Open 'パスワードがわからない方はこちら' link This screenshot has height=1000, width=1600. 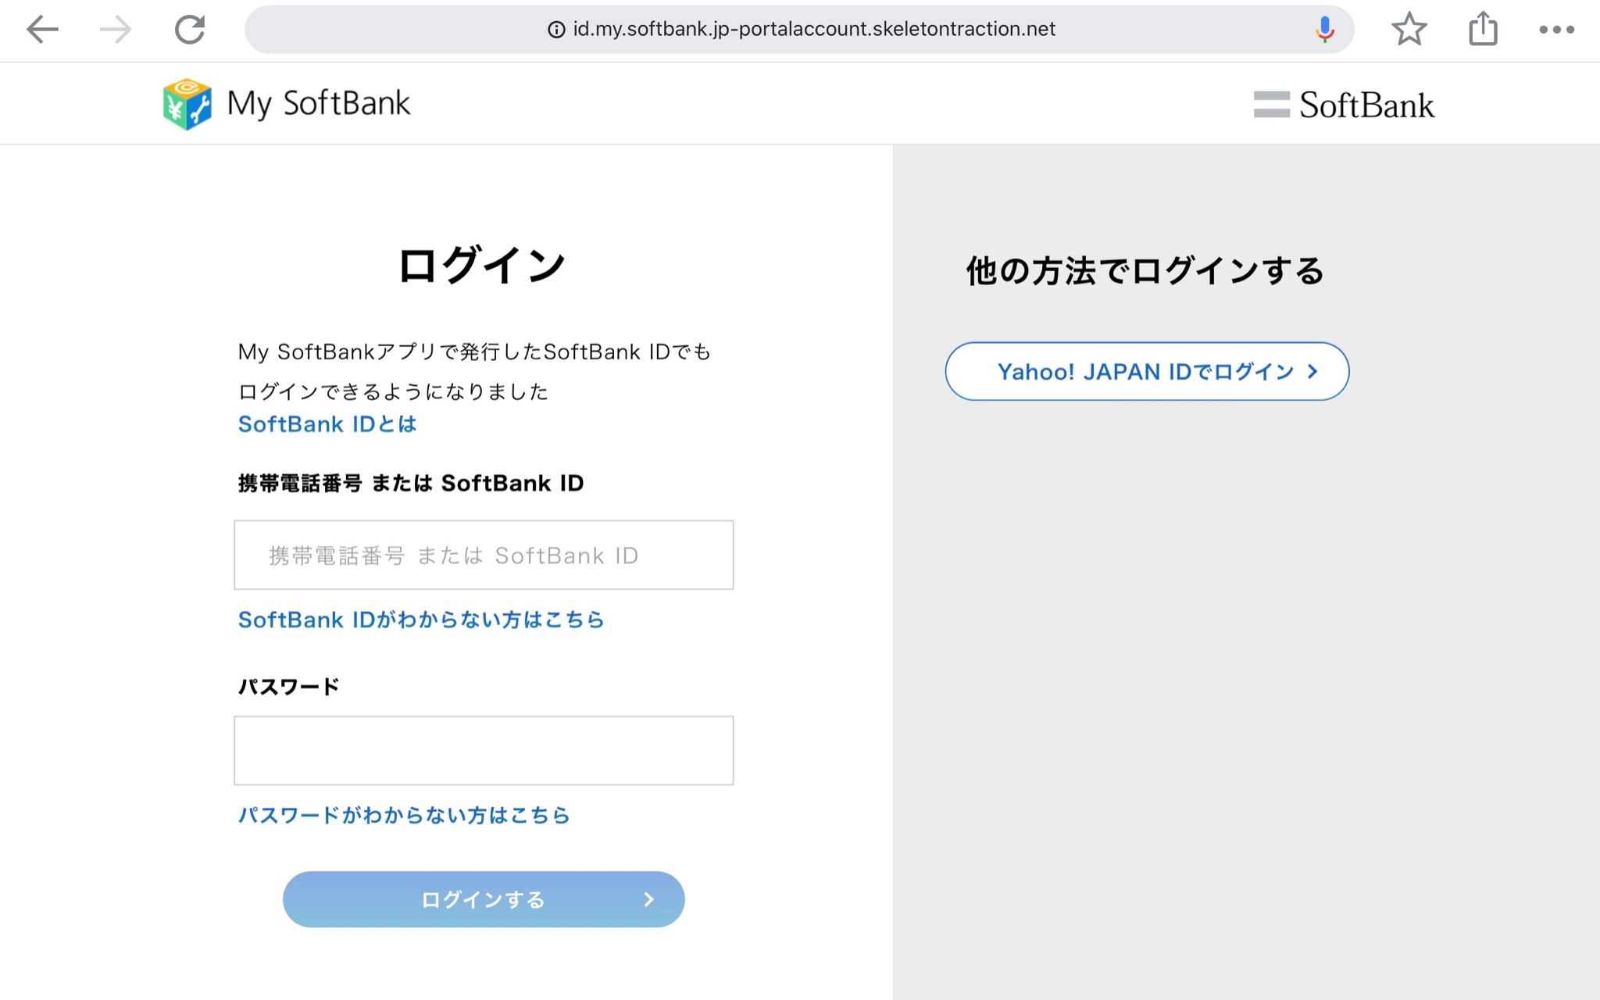tap(404, 815)
